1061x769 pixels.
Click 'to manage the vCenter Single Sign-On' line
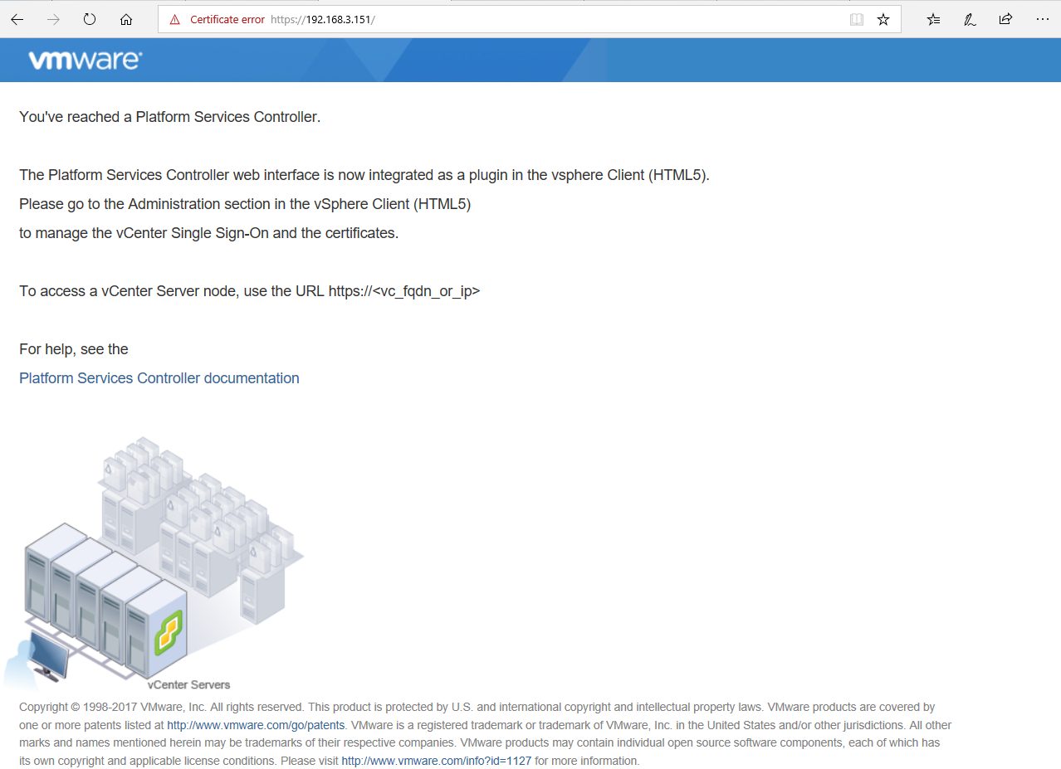click(x=209, y=233)
